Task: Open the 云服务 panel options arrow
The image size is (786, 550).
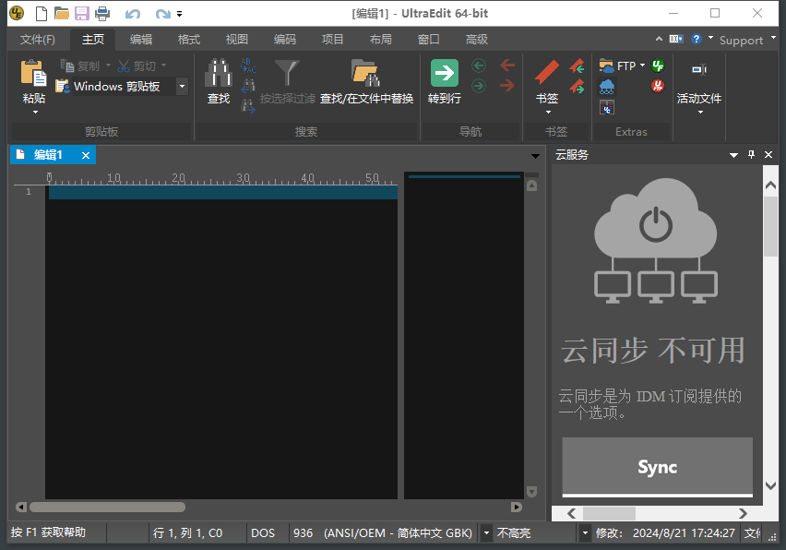Action: 733,155
